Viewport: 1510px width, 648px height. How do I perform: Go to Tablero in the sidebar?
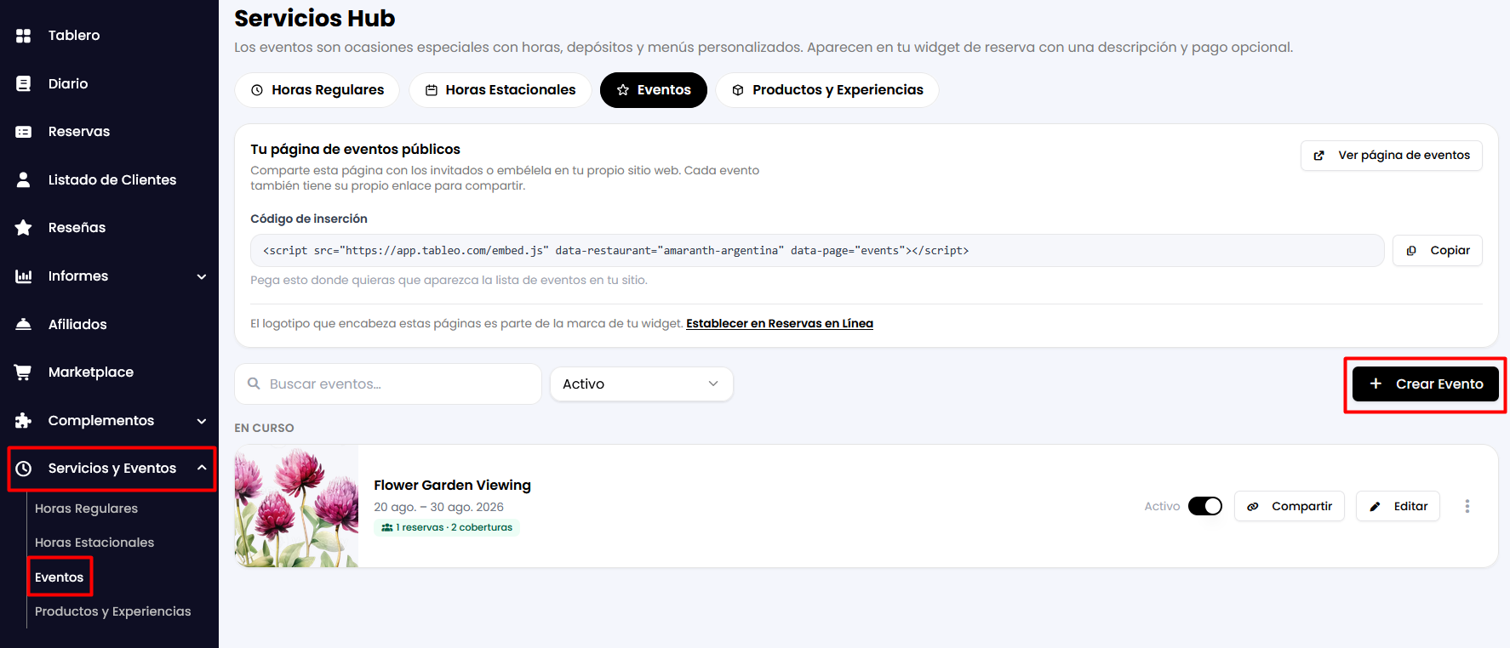(74, 36)
